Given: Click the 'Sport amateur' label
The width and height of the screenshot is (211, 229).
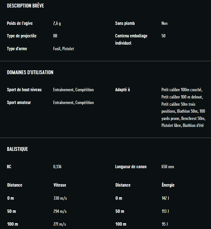Looking at the screenshot, I should pyautogui.click(x=19, y=103).
